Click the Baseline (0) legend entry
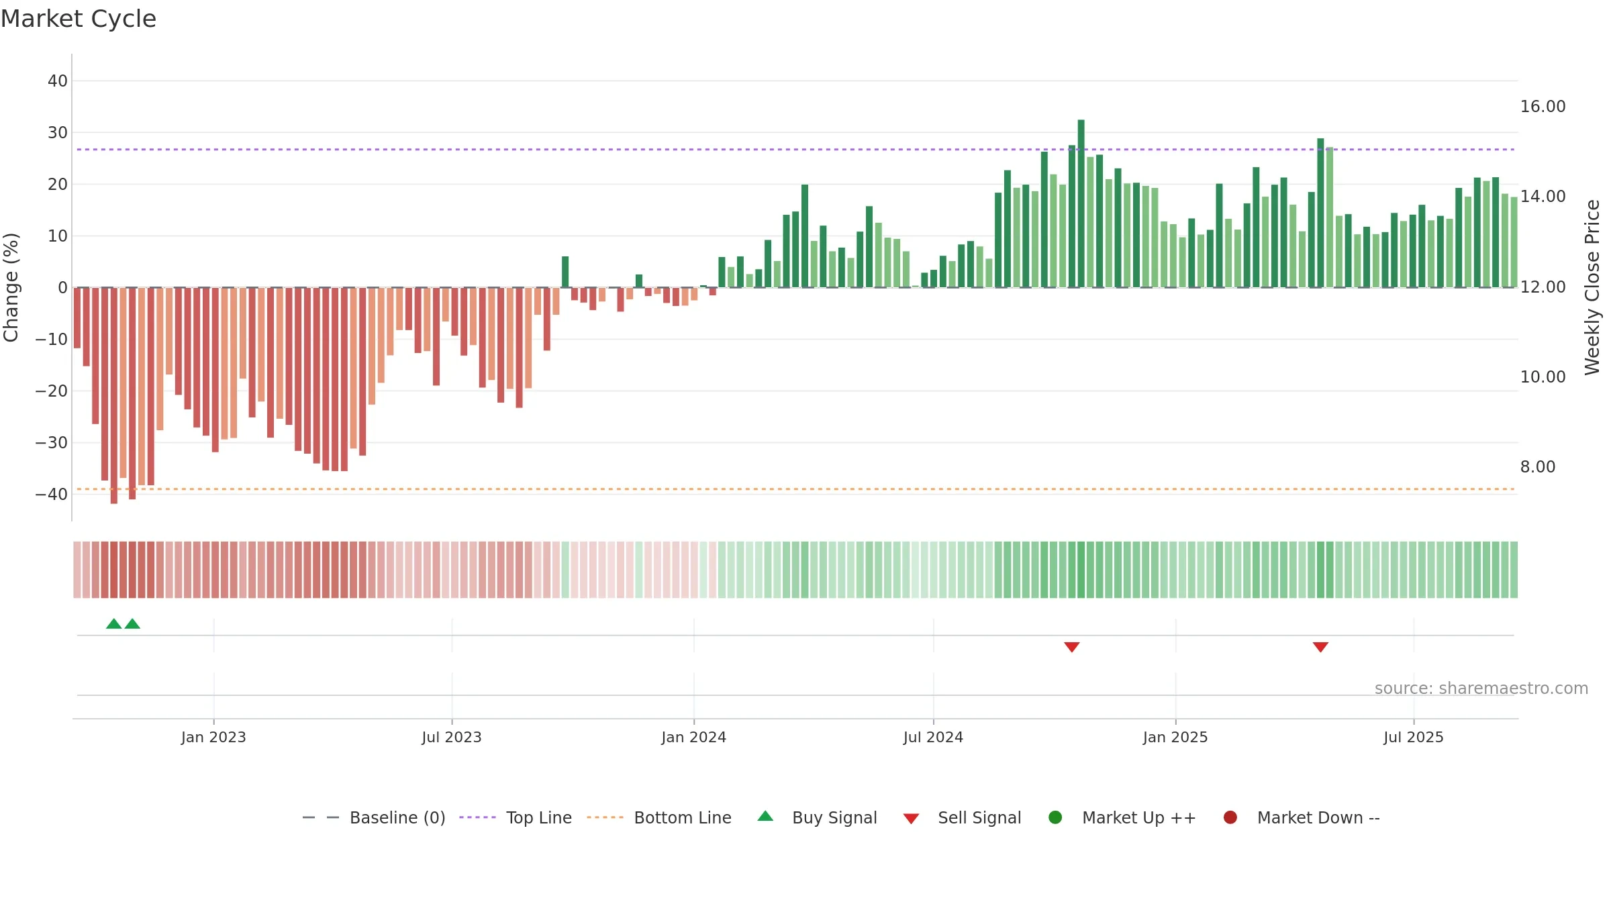1611x906 pixels. coord(374,817)
